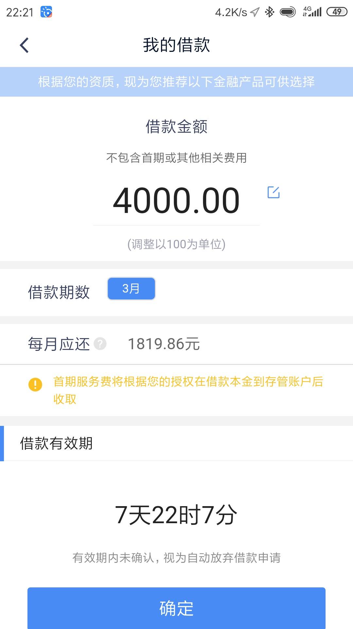Tap the edit loan amount pencil icon
The image size is (353, 629).
pyautogui.click(x=274, y=192)
